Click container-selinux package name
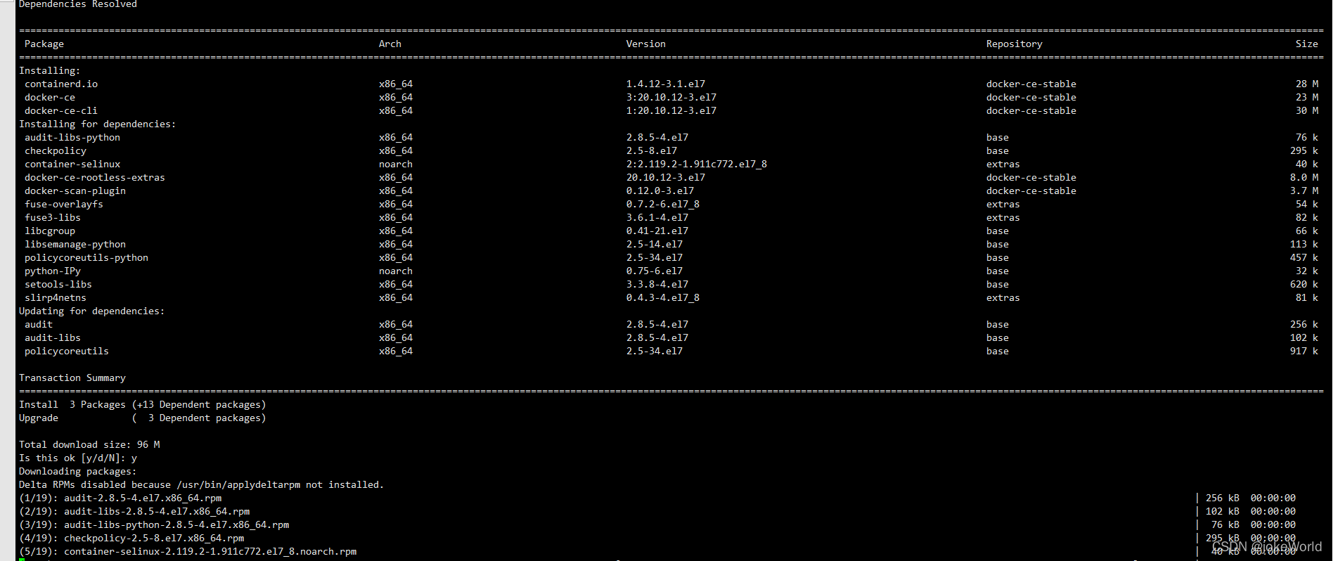Image resolution: width=1333 pixels, height=561 pixels. (x=72, y=164)
